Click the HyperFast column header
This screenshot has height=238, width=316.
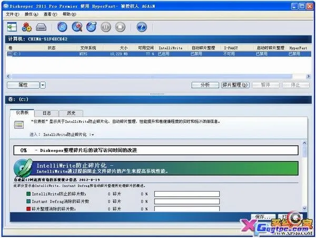[299, 48]
